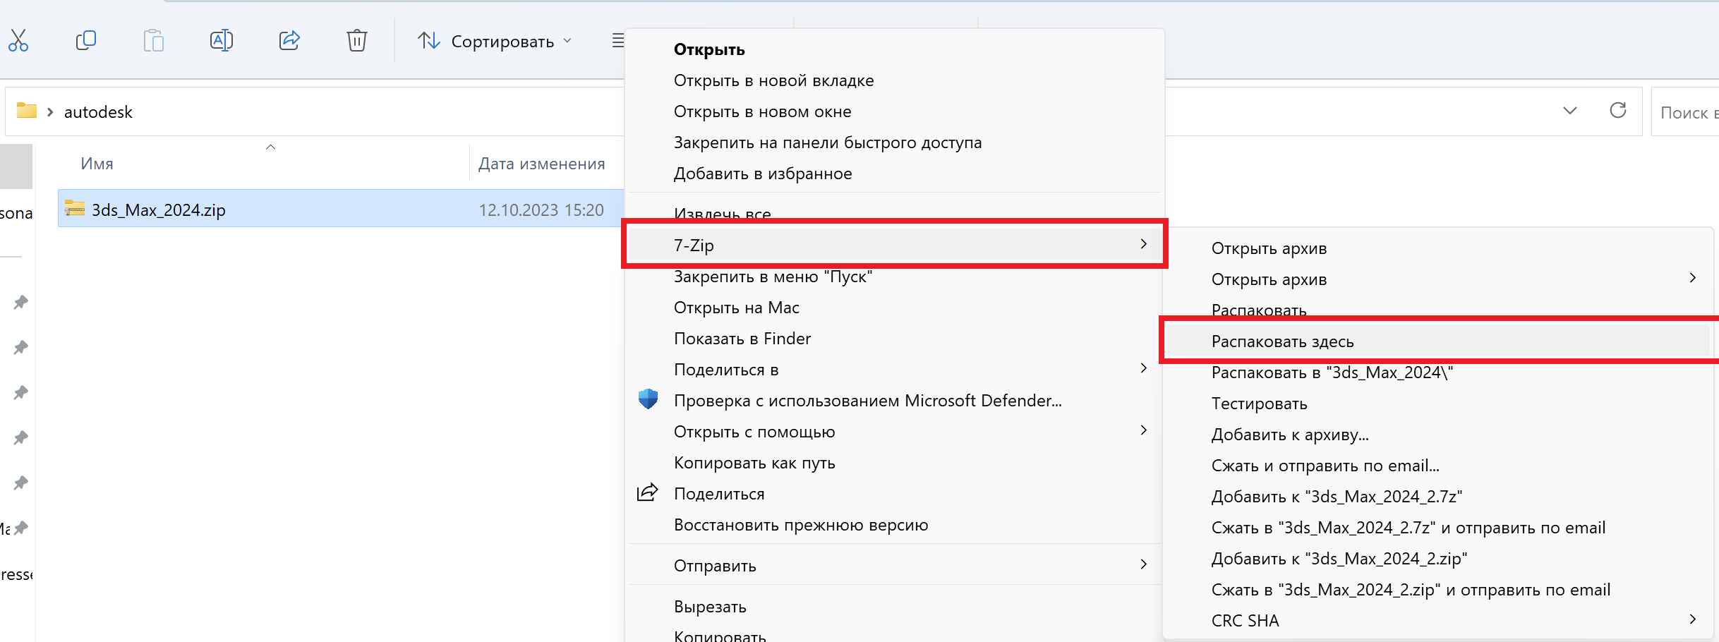Click the Refresh icon in address bar
The height and width of the screenshot is (642, 1719).
click(1617, 111)
